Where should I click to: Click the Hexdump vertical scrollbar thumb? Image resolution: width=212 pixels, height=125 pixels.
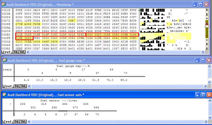pos(207,26)
